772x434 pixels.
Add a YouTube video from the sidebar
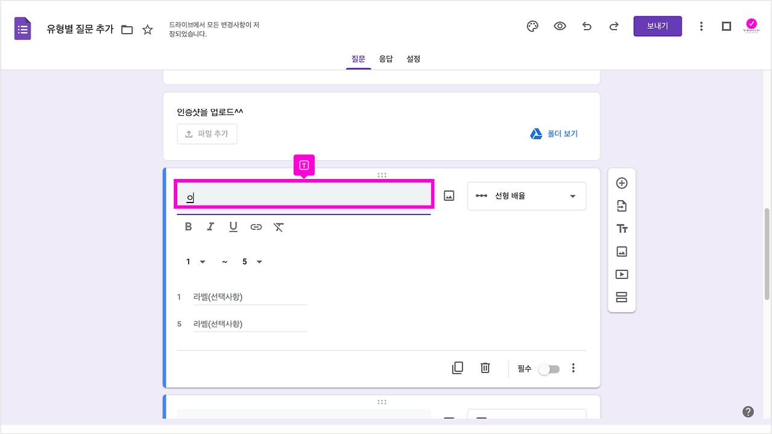click(x=622, y=274)
